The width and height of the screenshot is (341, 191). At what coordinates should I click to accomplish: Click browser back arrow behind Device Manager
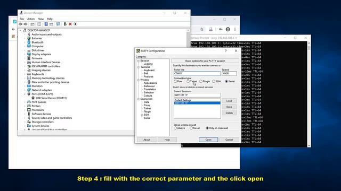pos(13,29)
